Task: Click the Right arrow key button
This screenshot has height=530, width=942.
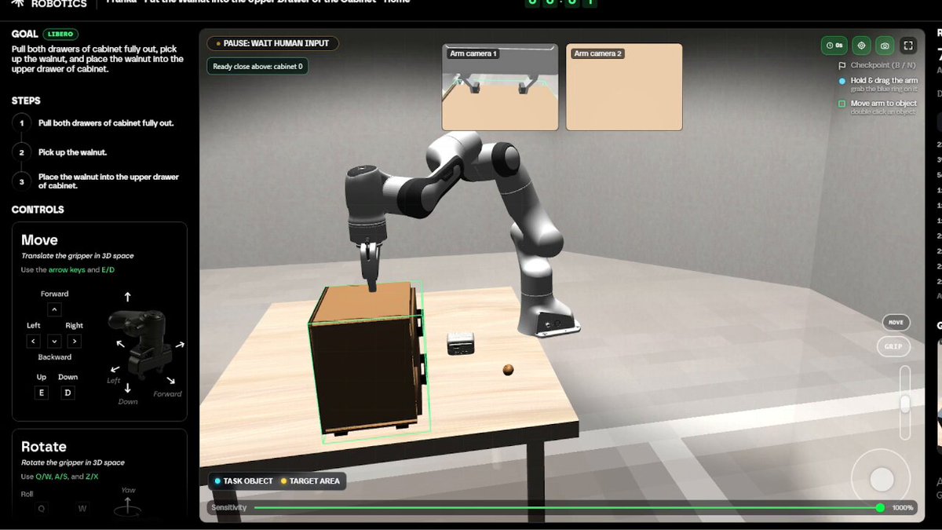Action: (x=74, y=341)
